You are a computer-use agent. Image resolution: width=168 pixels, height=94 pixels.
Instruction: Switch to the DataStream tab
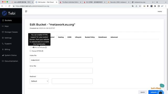coord(103,37)
